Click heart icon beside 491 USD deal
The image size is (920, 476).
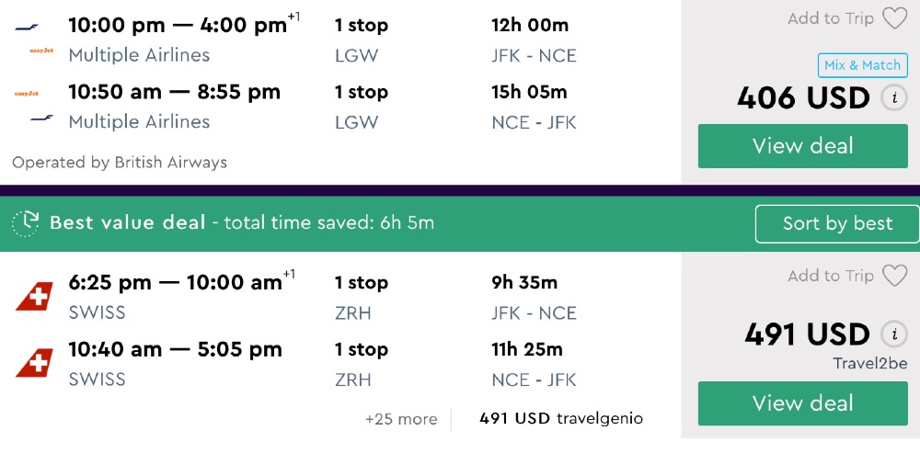[894, 276]
